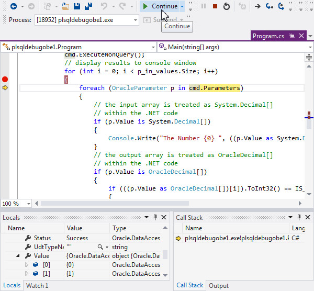Click the Redo arrow icon
The image size is (314, 291).
(x=122, y=6)
